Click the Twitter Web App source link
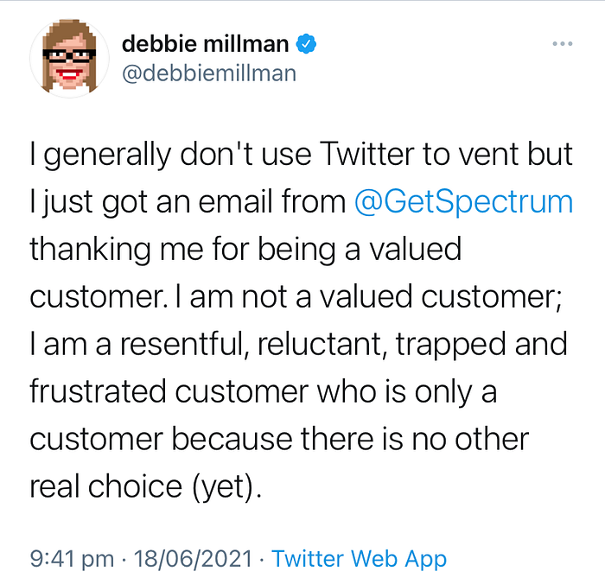 pyautogui.click(x=360, y=559)
